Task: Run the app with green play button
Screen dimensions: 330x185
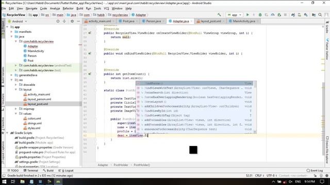Action: pos(247,15)
